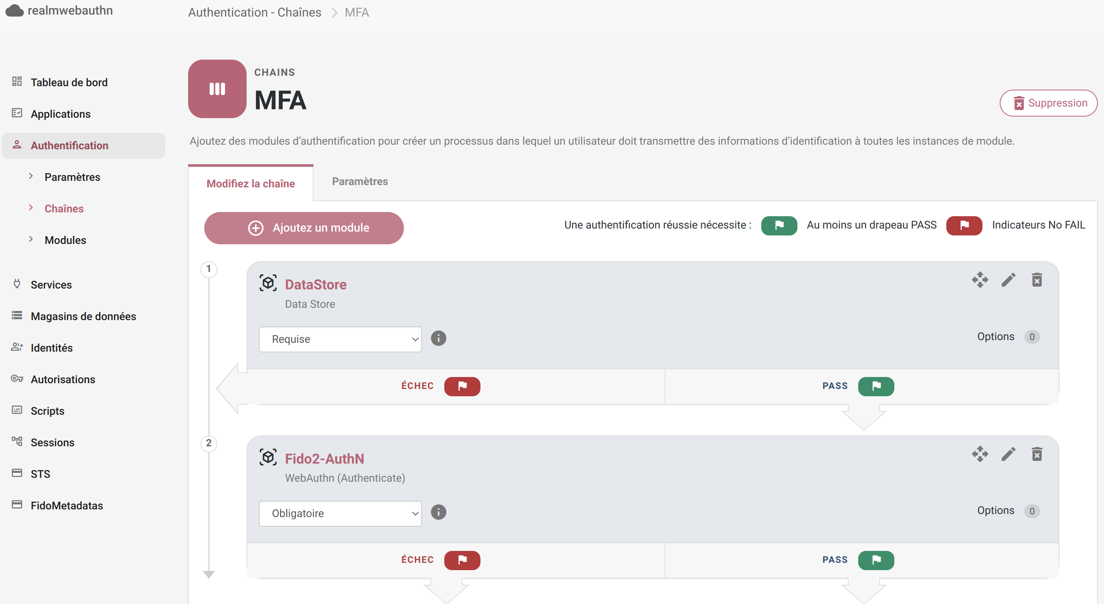Show info next to Obligatoire dropdown
This screenshot has width=1104, height=604.
tap(438, 512)
